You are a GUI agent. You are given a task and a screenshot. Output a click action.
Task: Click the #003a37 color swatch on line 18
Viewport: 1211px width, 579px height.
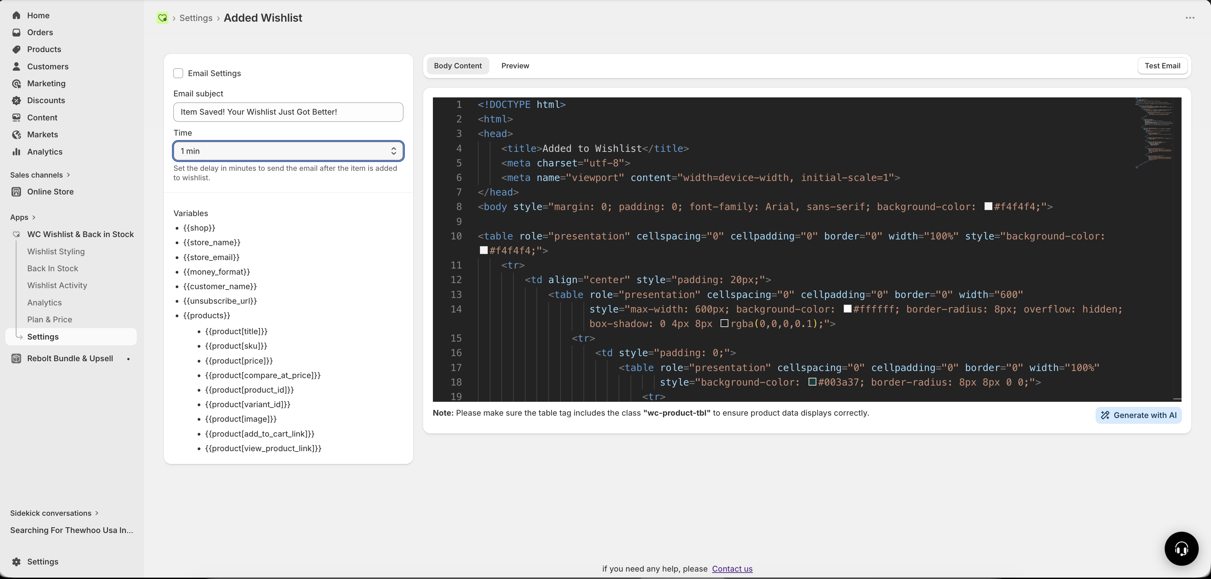tap(812, 382)
